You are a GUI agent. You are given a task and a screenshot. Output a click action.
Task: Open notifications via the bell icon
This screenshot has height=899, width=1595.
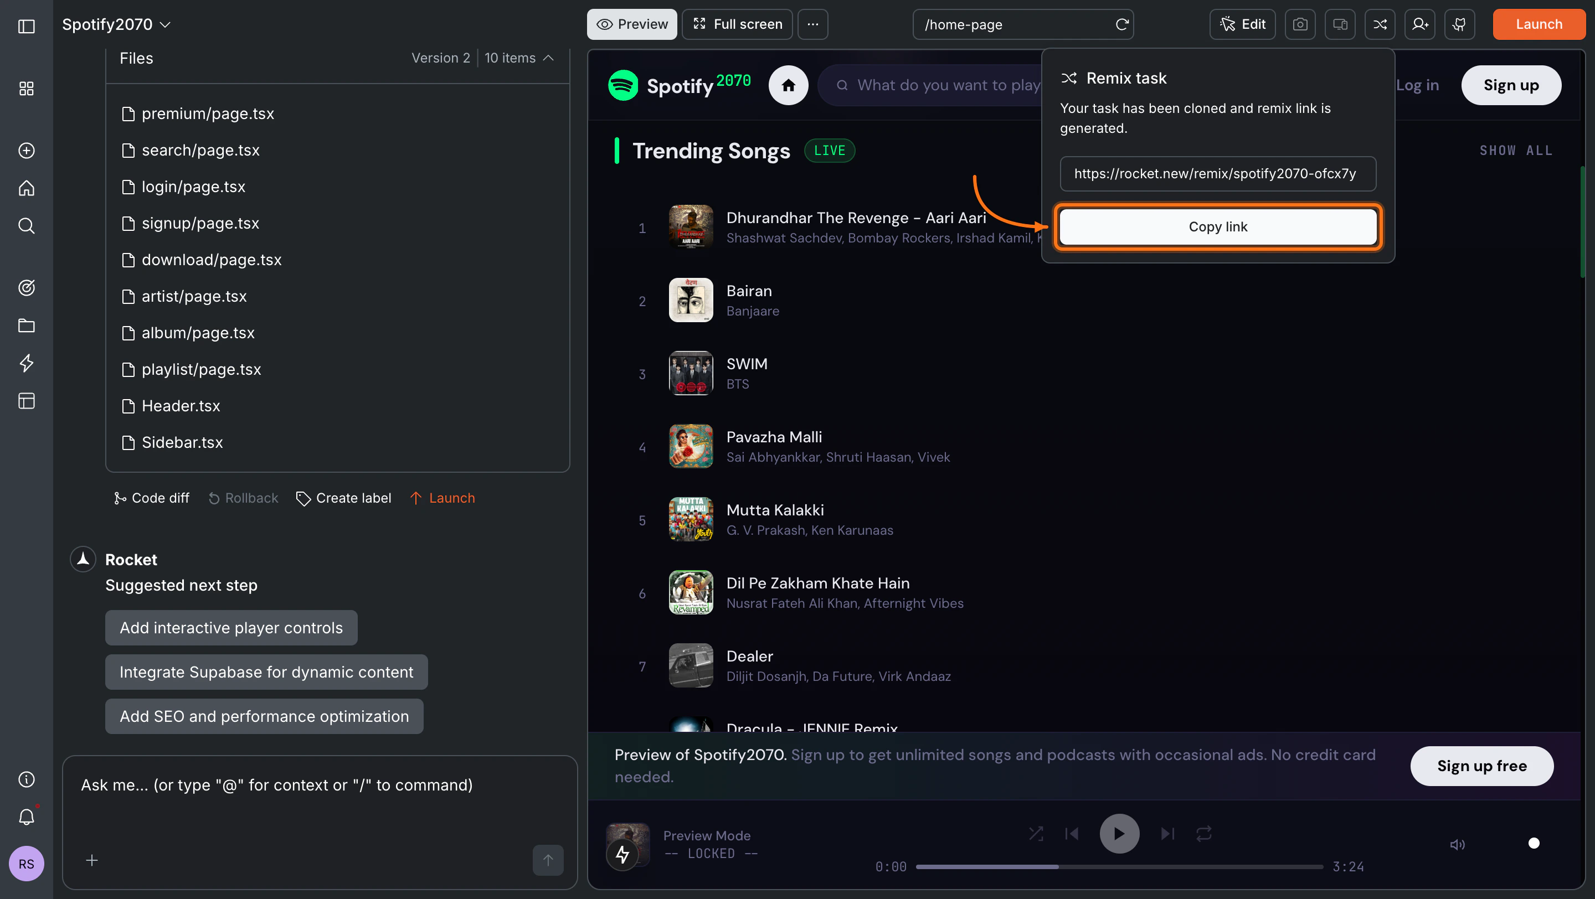point(26,817)
